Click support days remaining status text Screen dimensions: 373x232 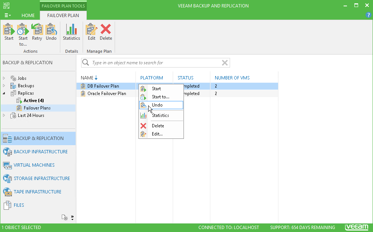click(x=303, y=228)
